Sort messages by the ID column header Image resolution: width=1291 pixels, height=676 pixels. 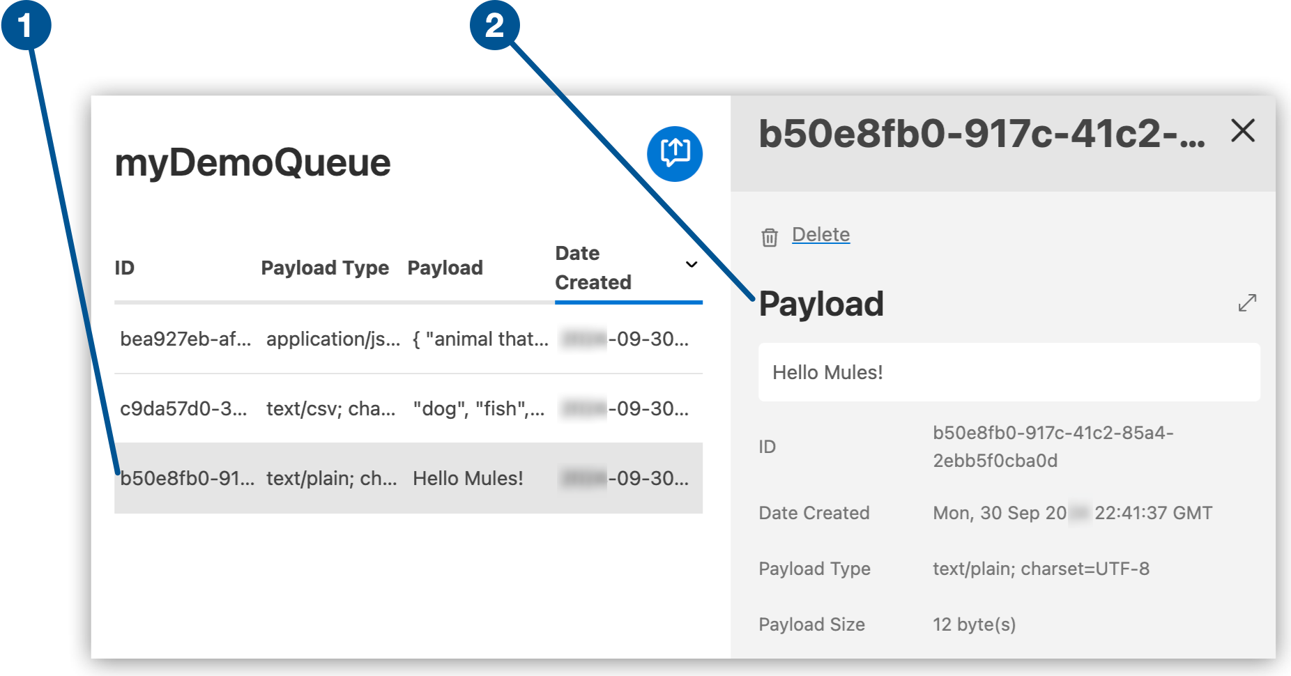point(125,267)
